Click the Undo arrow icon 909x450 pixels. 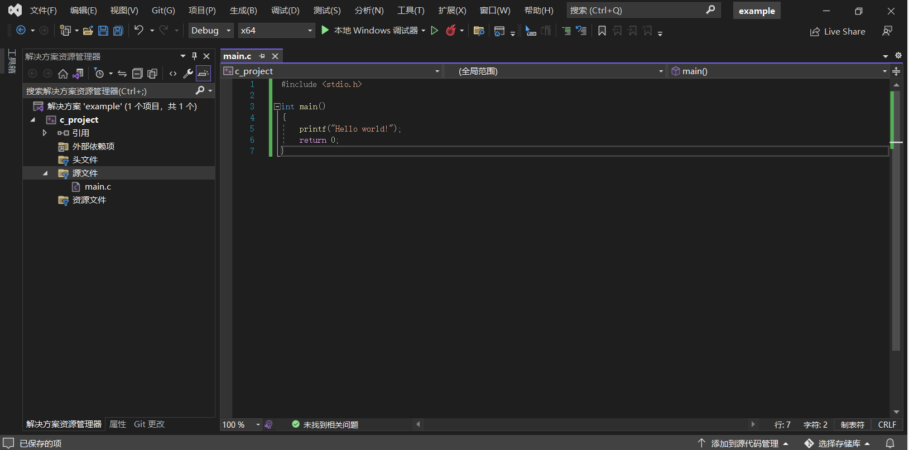[139, 30]
